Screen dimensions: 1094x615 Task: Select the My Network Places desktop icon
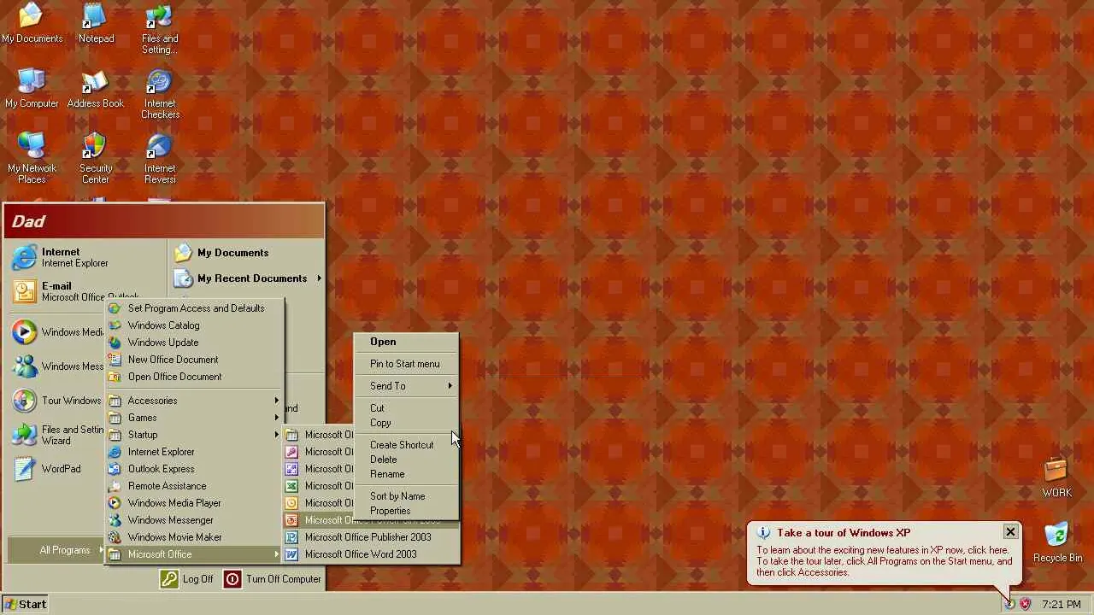(32, 159)
